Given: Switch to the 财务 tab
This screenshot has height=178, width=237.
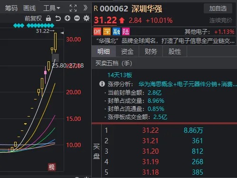Looking at the screenshot, I should [x=151, y=51].
